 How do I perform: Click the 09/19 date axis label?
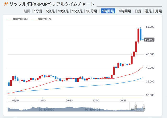tap(15, 101)
